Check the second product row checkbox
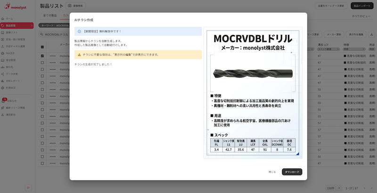Viewport: 377px width, 193px height. (x=42, y=63)
